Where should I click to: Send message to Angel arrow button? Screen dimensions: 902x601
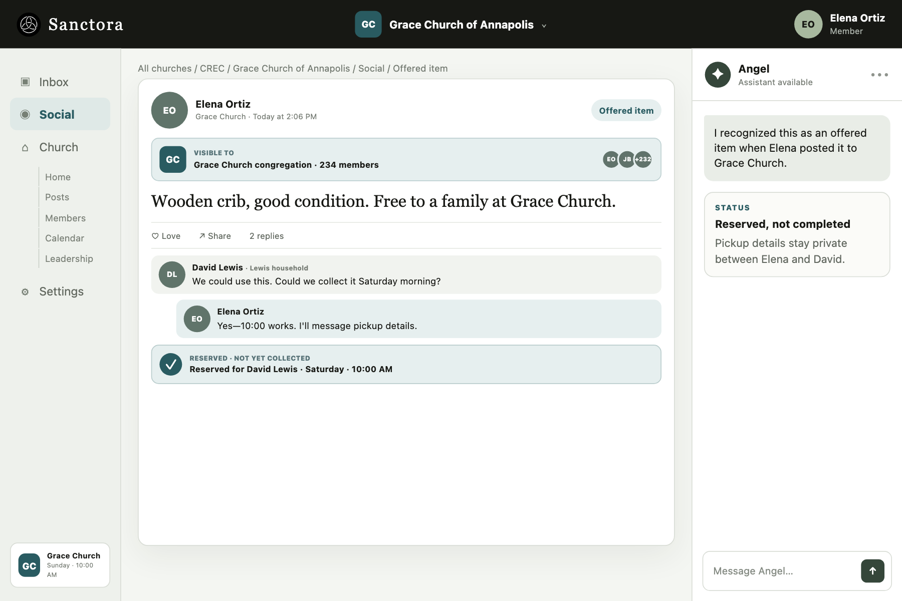coord(872,571)
